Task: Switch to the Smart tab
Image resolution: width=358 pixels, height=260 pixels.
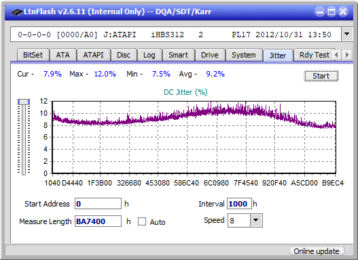Action: click(178, 55)
